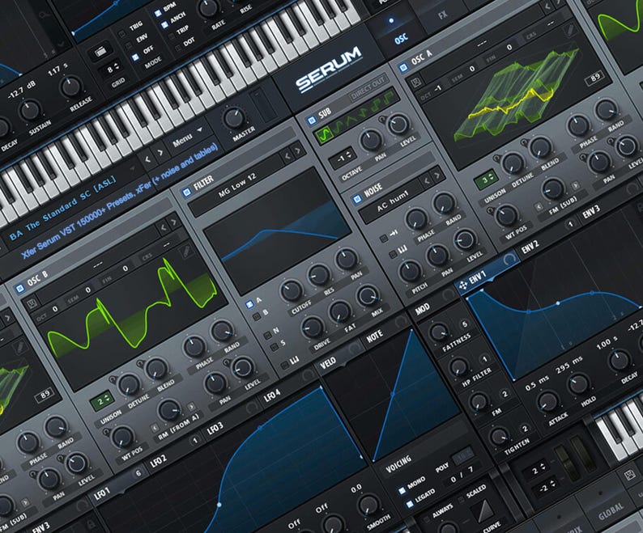Uncheck the BPM sync checkbox
The height and width of the screenshot is (533, 643).
point(158,13)
